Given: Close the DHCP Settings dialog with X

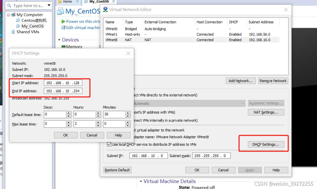Looking at the screenshot, I should tap(128, 53).
